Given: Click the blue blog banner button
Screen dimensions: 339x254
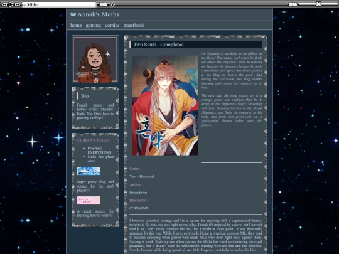Looking at the screenshot, I should click(89, 171).
